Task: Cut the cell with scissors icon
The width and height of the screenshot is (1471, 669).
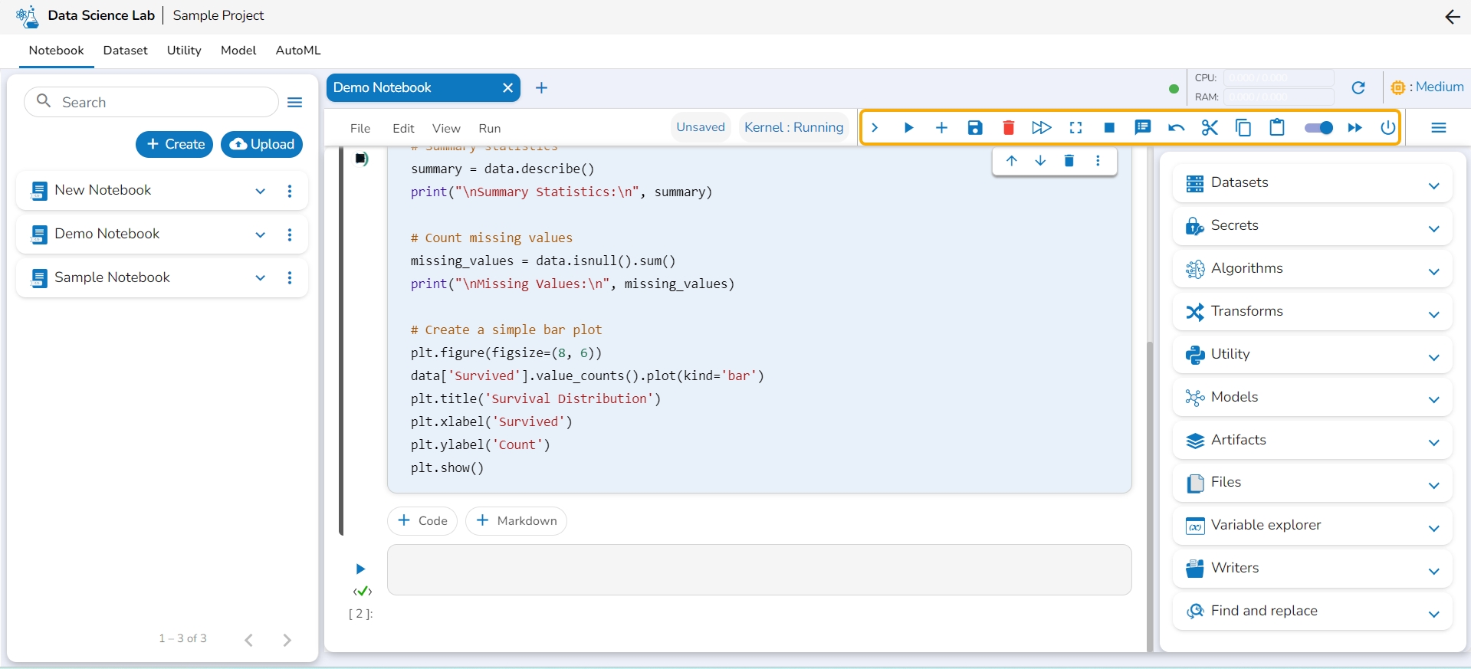Action: 1210,128
